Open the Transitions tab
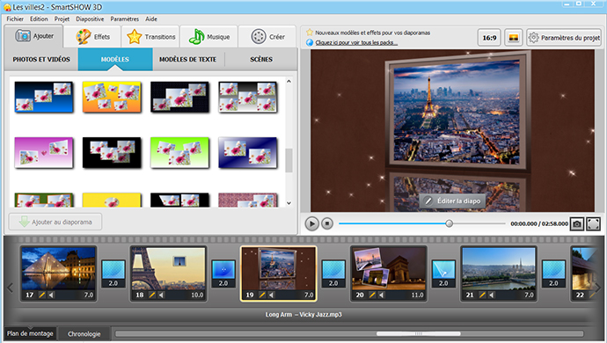 (x=150, y=37)
